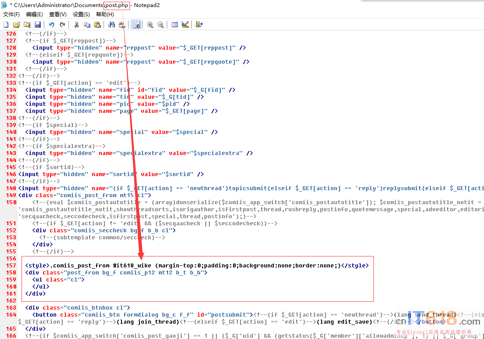Click 'comiis_post_from mt15 cl' on line 149
Screen dimensions: 484x339
pos(102,195)
